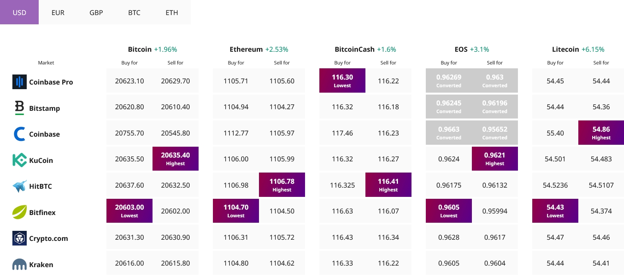Select HitBTC's highest Ethereum sell price 1106.78
The height and width of the screenshot is (276, 624).
pyautogui.click(x=282, y=185)
